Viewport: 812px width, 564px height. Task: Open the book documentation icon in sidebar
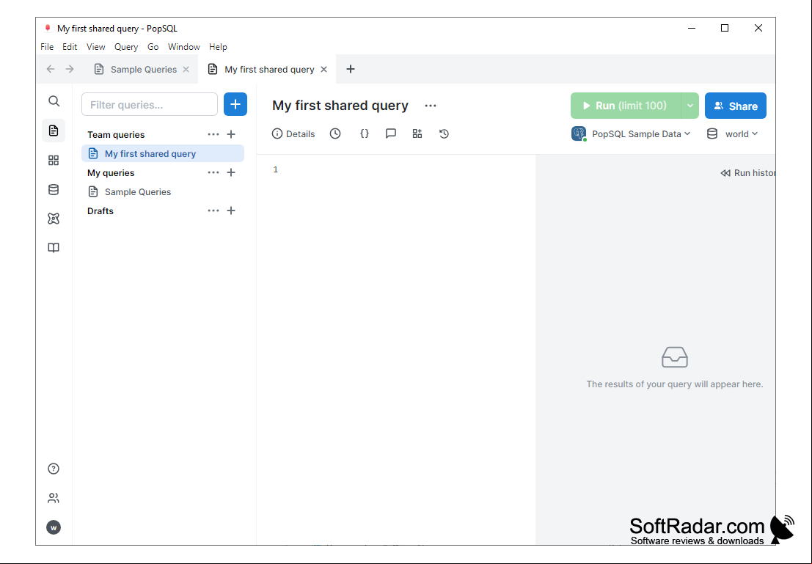pos(54,248)
